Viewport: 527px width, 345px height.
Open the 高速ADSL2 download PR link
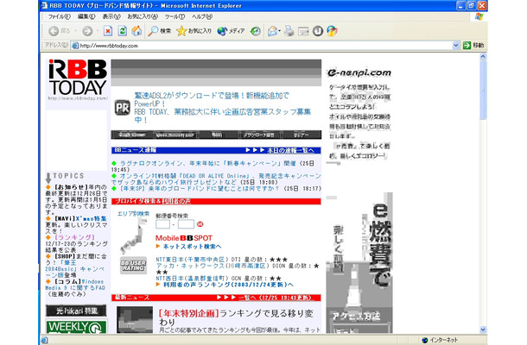(212, 100)
